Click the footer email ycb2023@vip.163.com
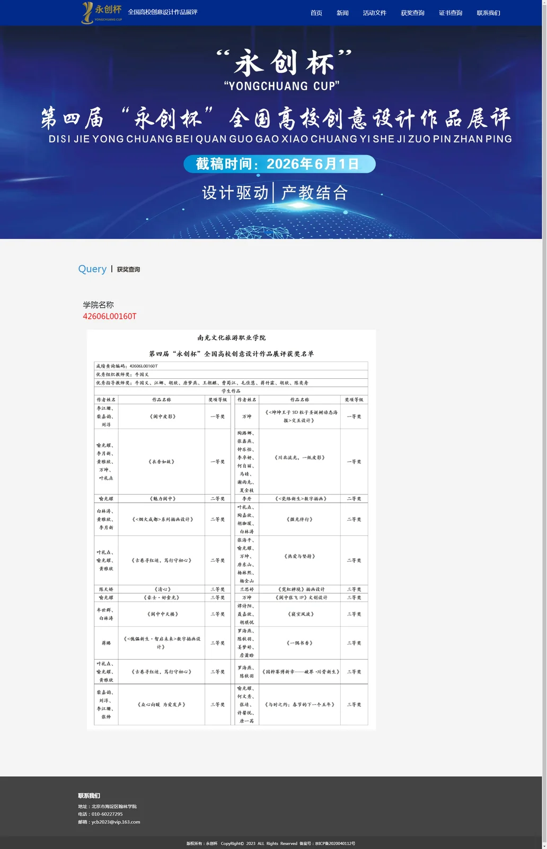This screenshot has width=547, height=849. click(x=116, y=822)
